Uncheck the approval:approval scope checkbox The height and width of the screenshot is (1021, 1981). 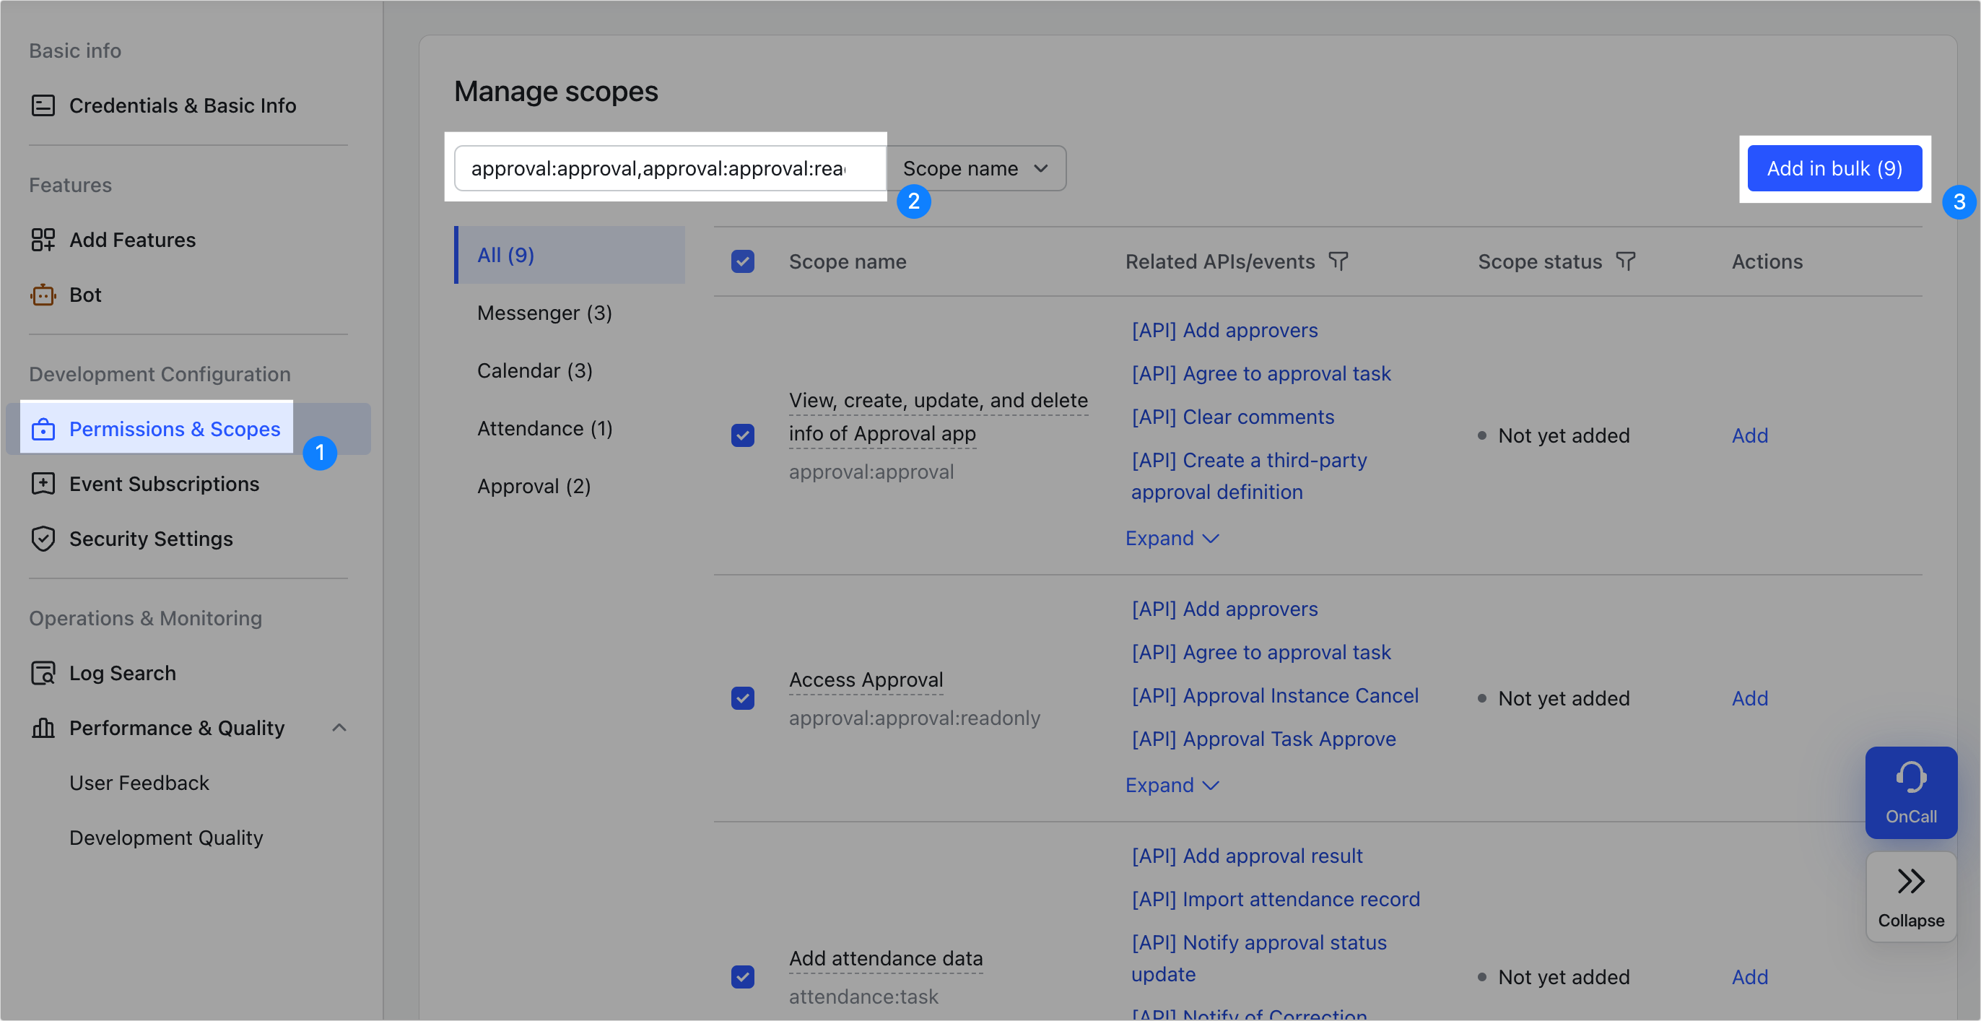pyautogui.click(x=742, y=435)
